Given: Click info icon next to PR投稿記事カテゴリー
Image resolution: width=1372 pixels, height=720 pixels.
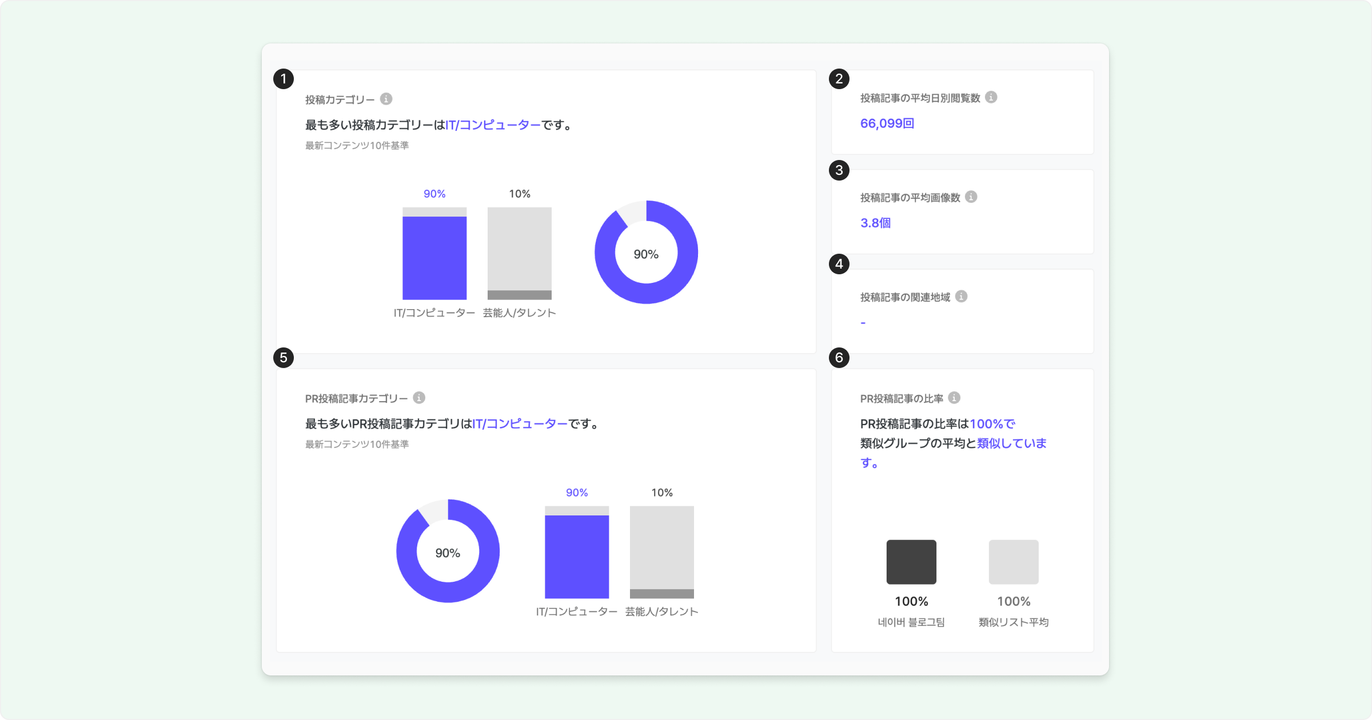Looking at the screenshot, I should coord(419,398).
